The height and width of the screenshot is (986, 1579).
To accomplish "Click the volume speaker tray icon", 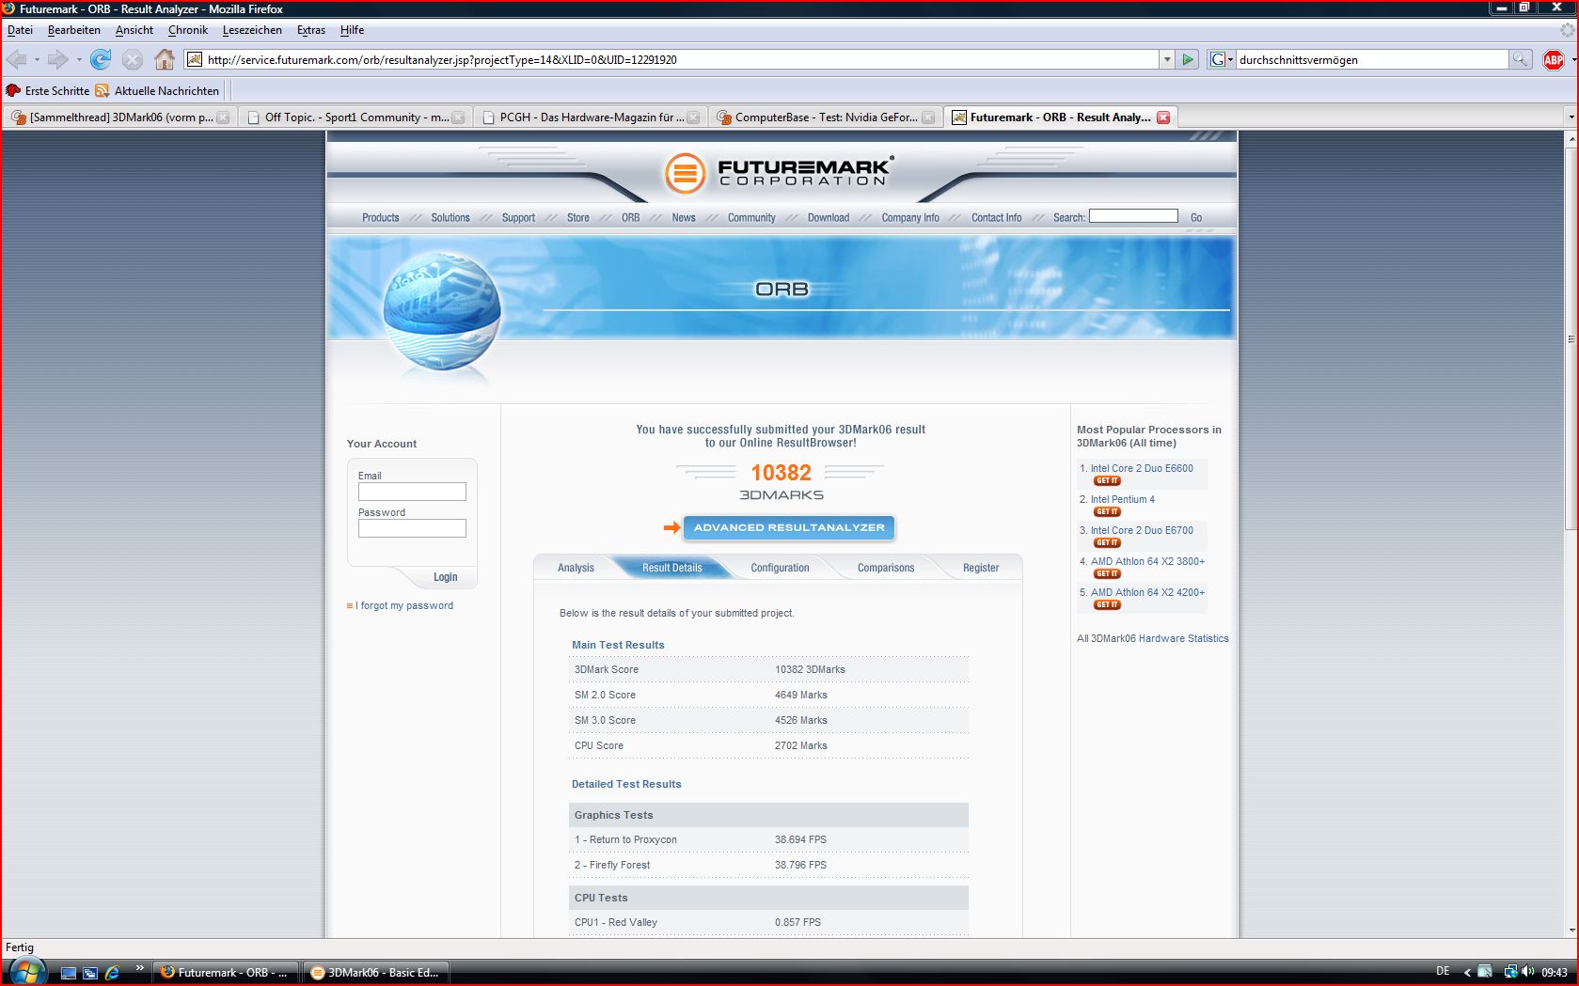I will [x=1527, y=972].
